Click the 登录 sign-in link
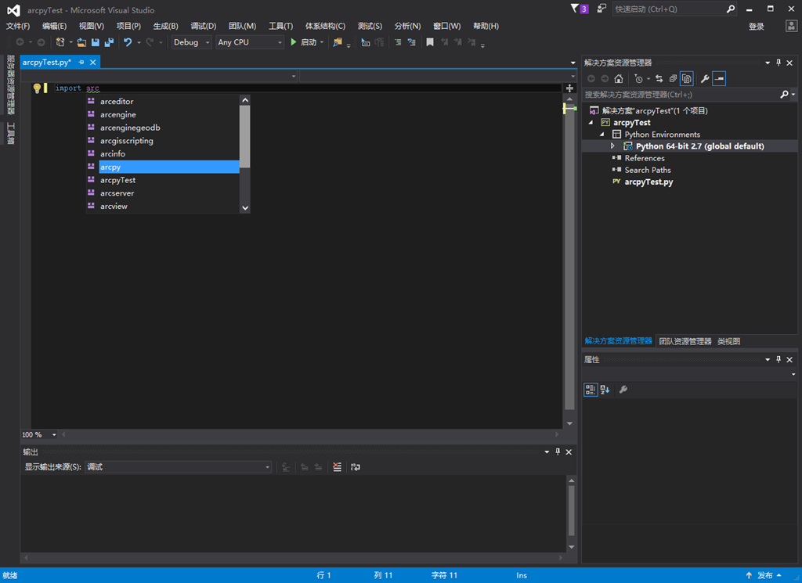The width and height of the screenshot is (802, 583). tap(756, 27)
